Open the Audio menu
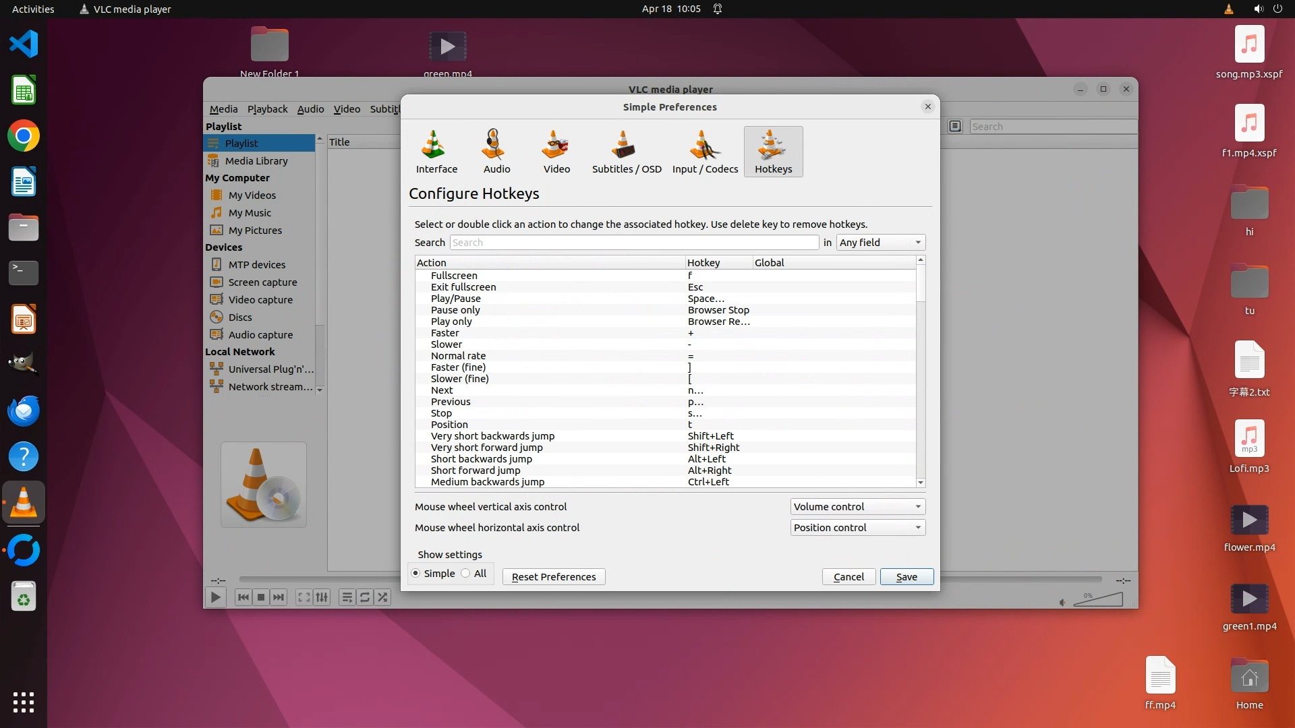The width and height of the screenshot is (1295, 728). coord(310,109)
